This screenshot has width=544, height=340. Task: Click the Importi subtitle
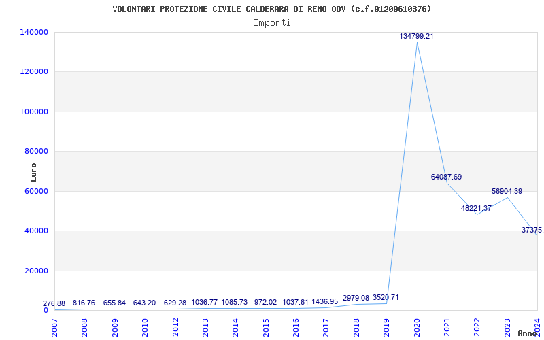click(272, 23)
